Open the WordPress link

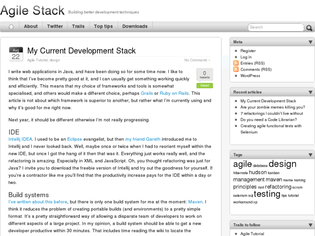[250, 76]
